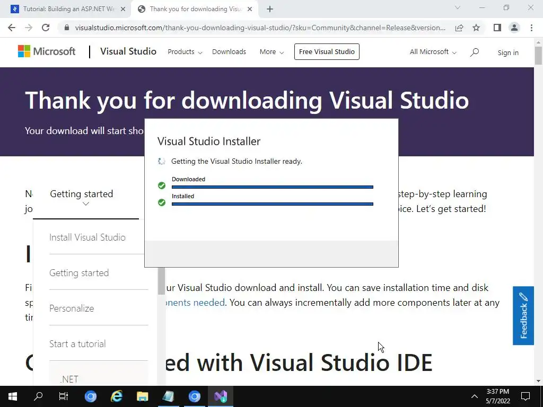Image resolution: width=543 pixels, height=407 pixels.
Task: Open File Explorer from taskbar
Action: [142, 396]
